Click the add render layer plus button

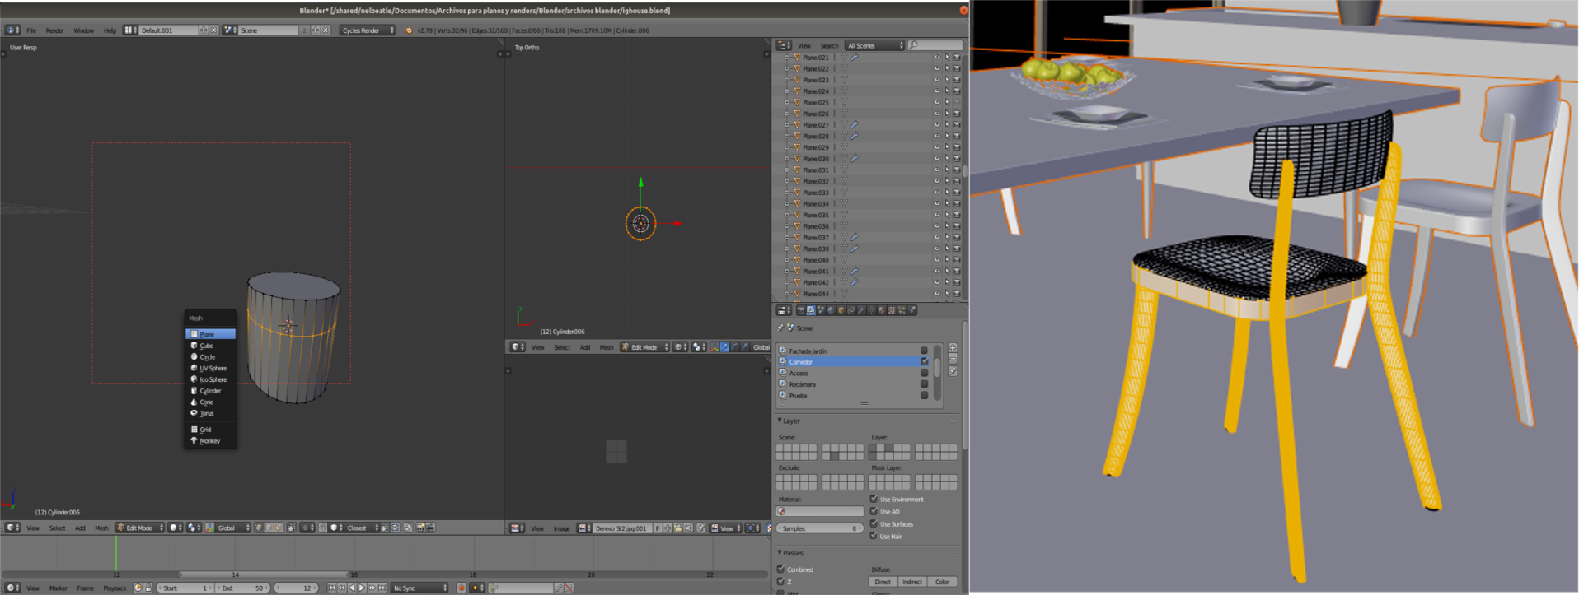pyautogui.click(x=953, y=348)
